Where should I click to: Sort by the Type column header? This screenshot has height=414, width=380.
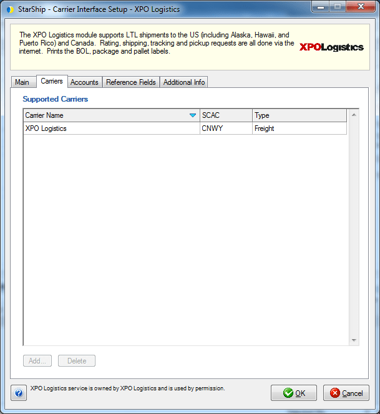[300, 115]
